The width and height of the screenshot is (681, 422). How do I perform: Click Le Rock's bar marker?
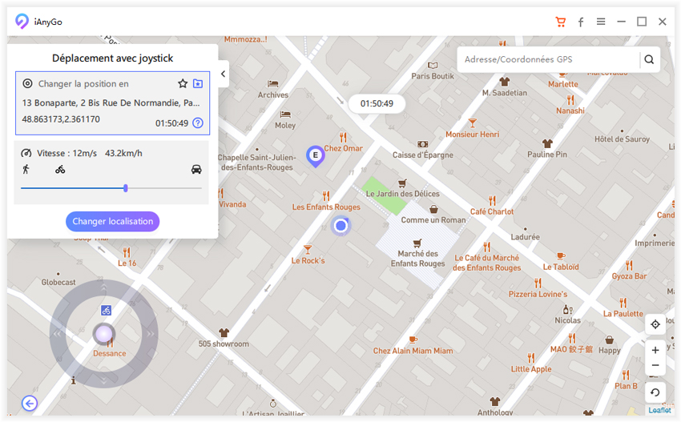308,250
